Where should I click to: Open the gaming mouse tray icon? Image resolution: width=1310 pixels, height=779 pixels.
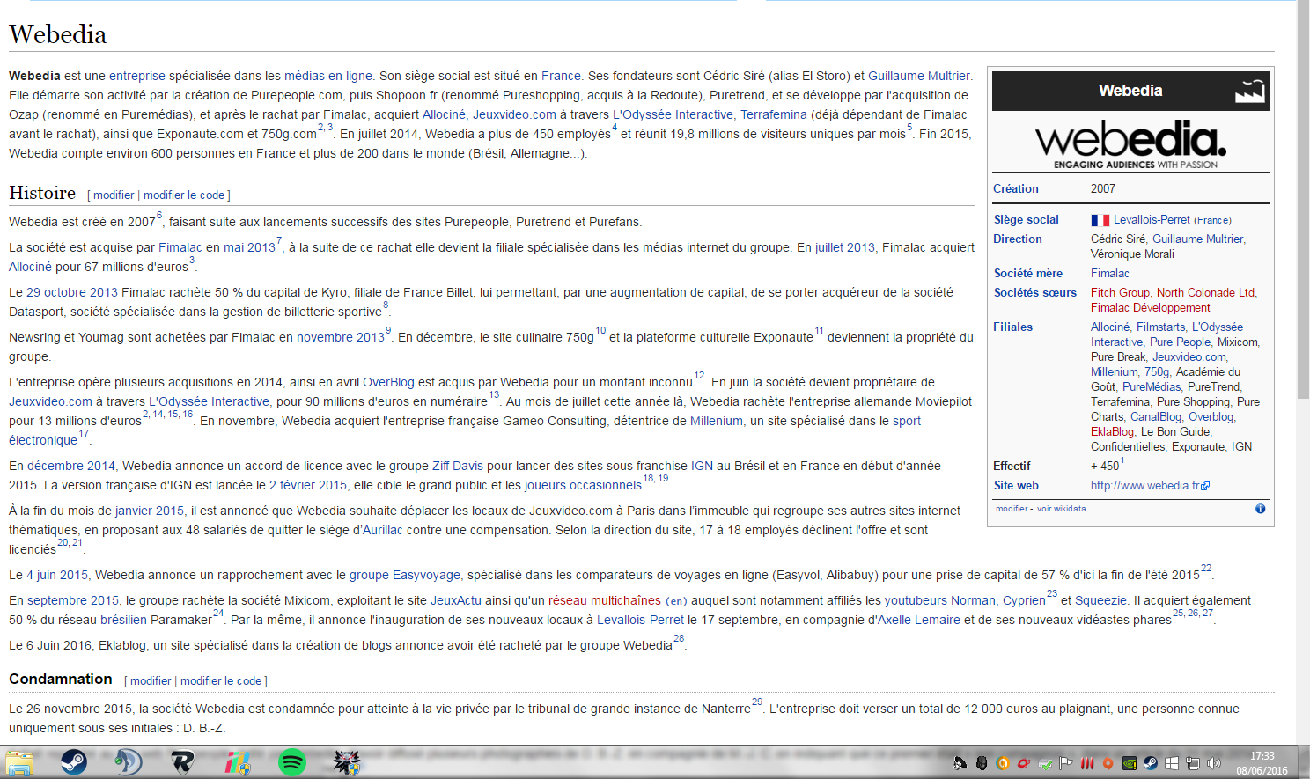point(982,763)
